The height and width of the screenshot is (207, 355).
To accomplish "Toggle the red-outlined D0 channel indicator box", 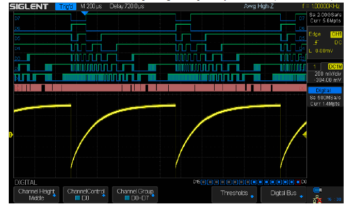I will [298, 182].
